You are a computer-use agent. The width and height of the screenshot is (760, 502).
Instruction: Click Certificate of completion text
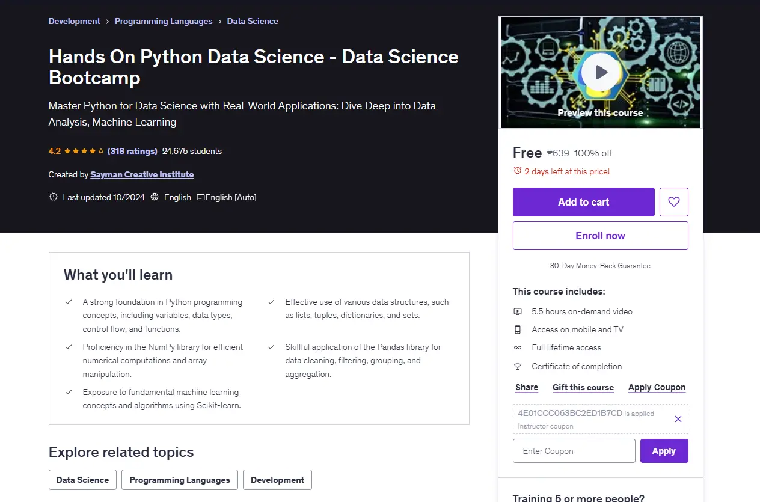pyautogui.click(x=577, y=366)
